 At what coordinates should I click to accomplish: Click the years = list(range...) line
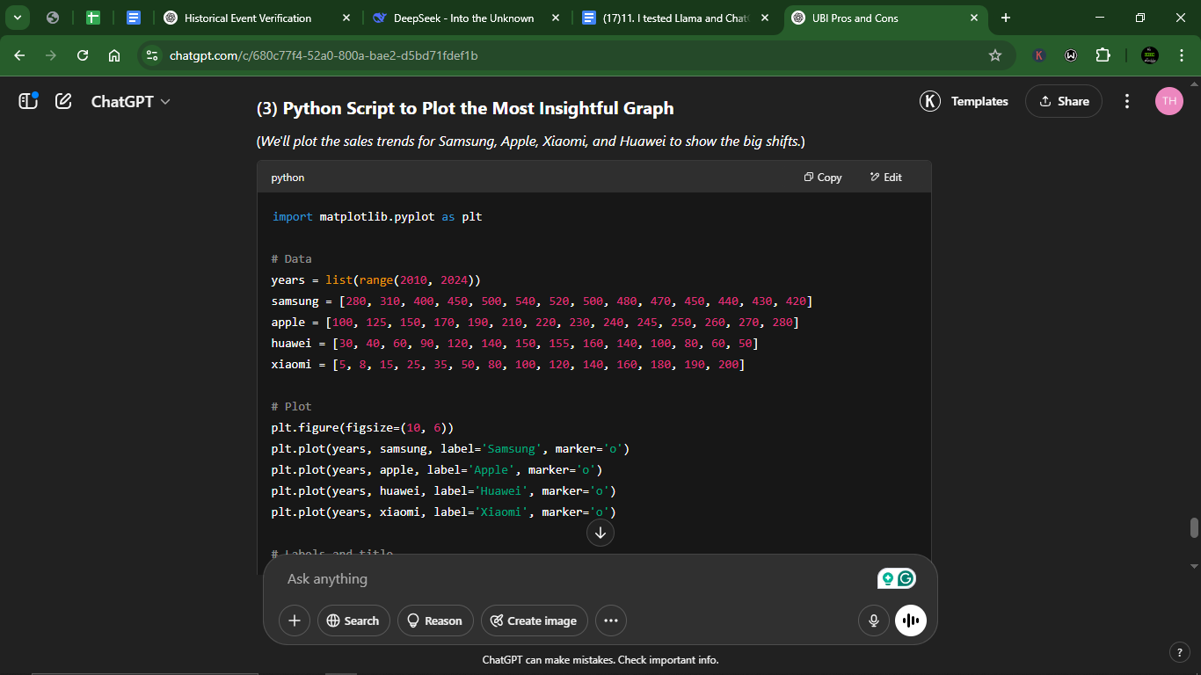point(376,280)
